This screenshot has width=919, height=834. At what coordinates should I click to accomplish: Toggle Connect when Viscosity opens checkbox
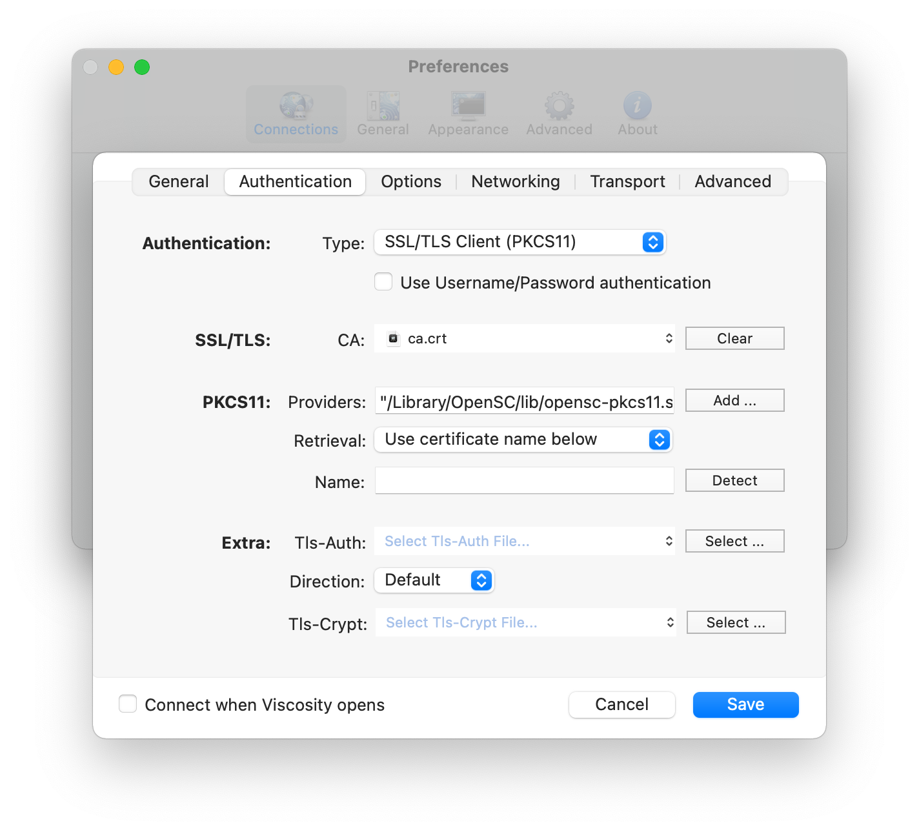(x=128, y=704)
